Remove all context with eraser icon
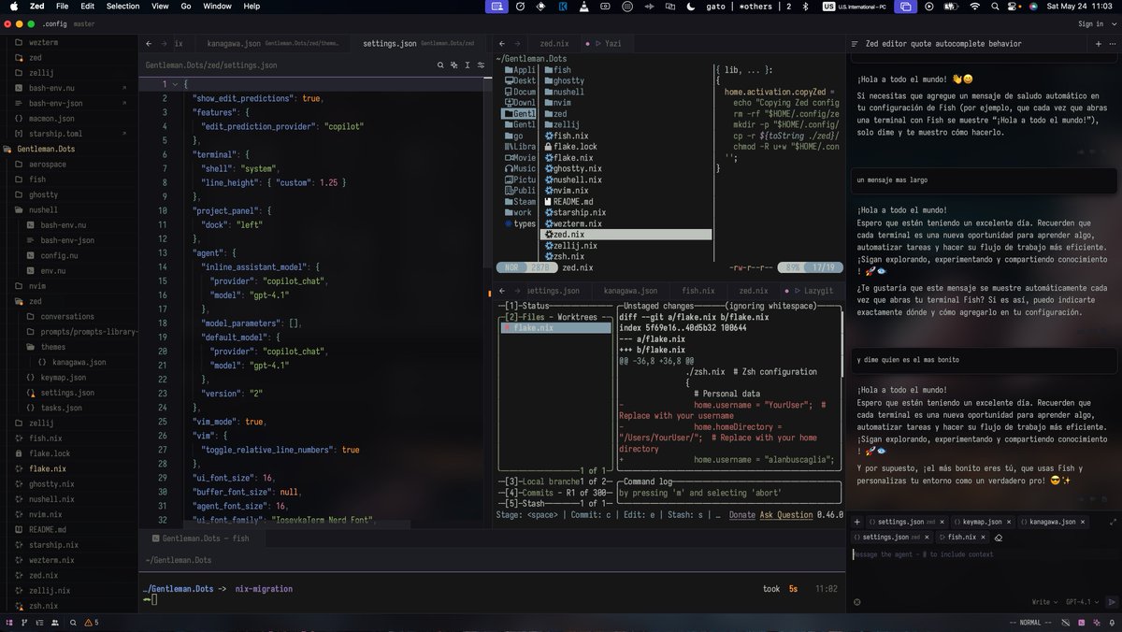Image resolution: width=1122 pixels, height=632 pixels. 998,538
